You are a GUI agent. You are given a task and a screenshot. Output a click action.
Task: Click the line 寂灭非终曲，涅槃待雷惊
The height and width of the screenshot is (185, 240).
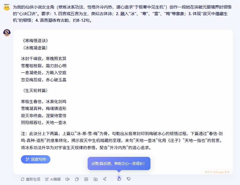(x=44, y=116)
